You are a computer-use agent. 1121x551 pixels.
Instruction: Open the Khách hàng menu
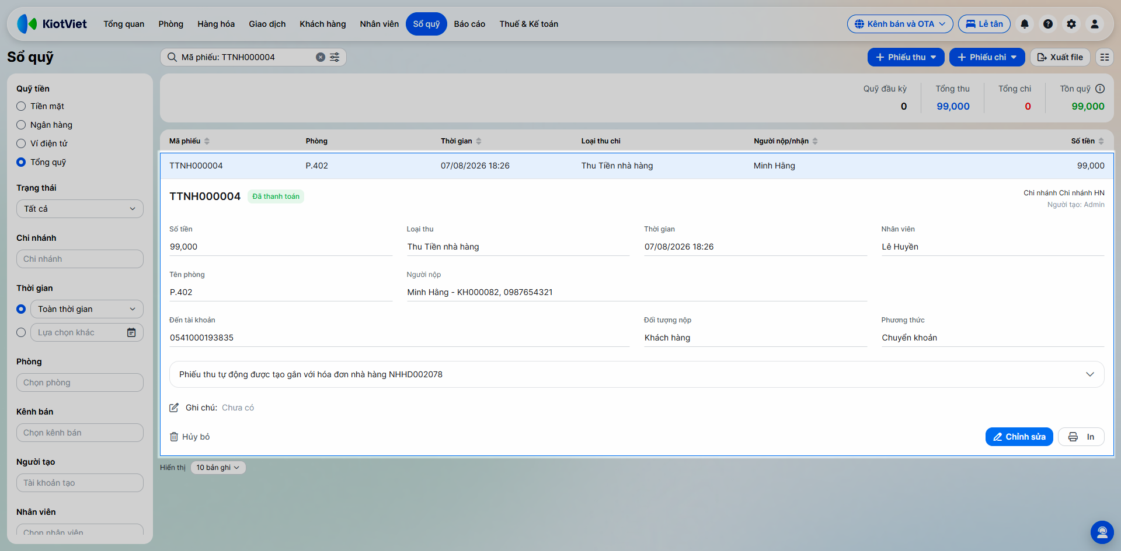323,24
